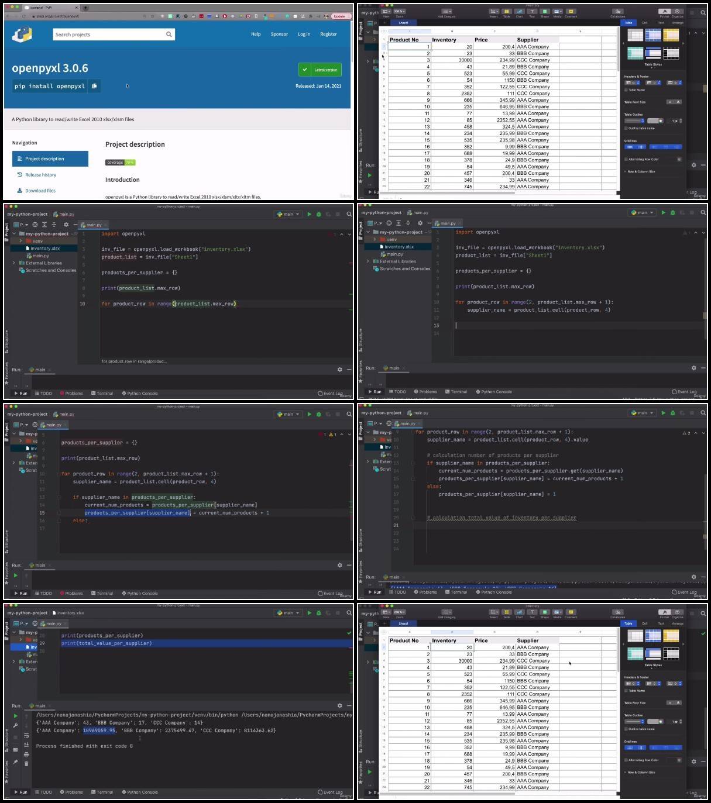Enable Alternating Row Color checkbox in the first Numbers frame
Image resolution: width=711 pixels, height=803 pixels.
pyautogui.click(x=626, y=159)
